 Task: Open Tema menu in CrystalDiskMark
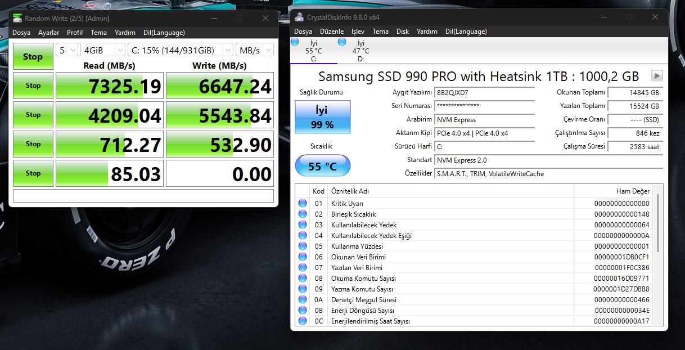click(x=98, y=33)
